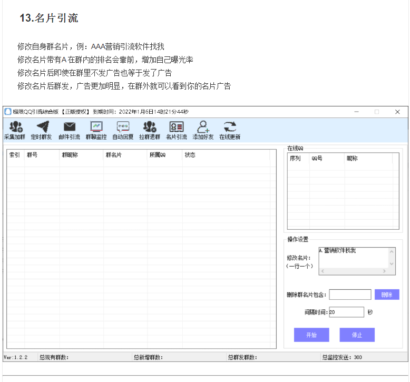Open the 定时群发 paper plane tool

tap(41, 130)
